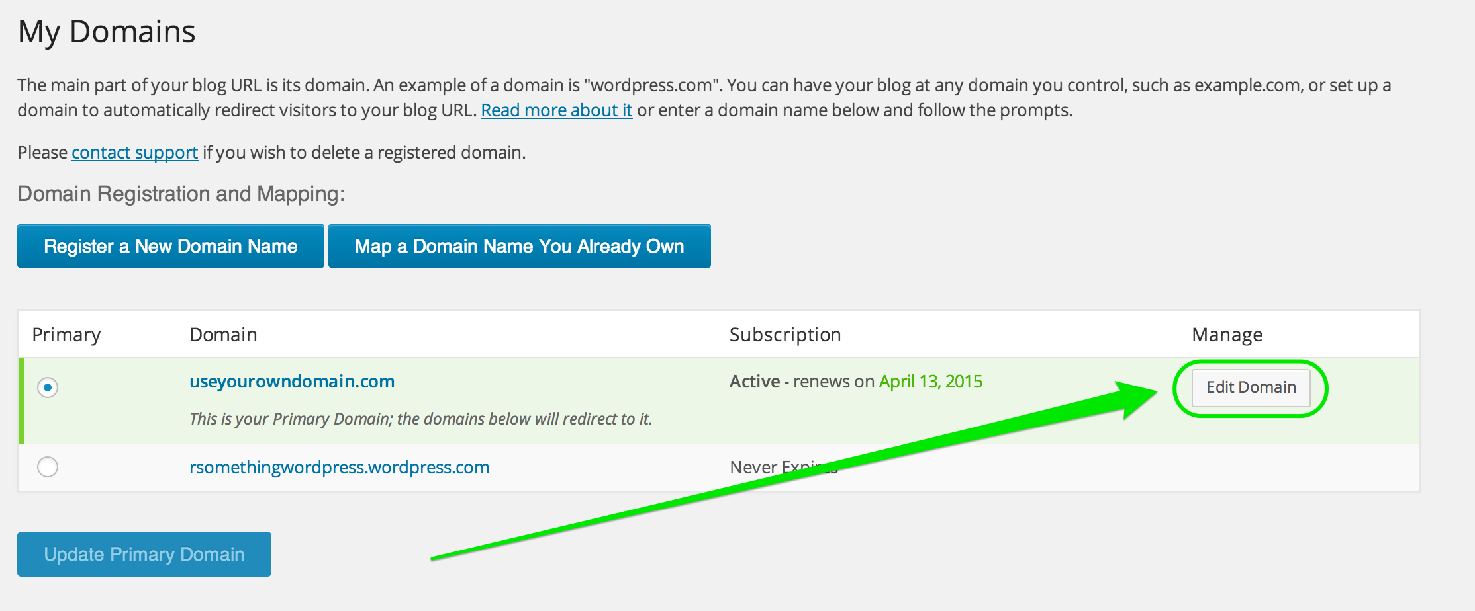The image size is (1475, 611).
Task: Click Register a New Domain Name
Action: click(x=170, y=246)
